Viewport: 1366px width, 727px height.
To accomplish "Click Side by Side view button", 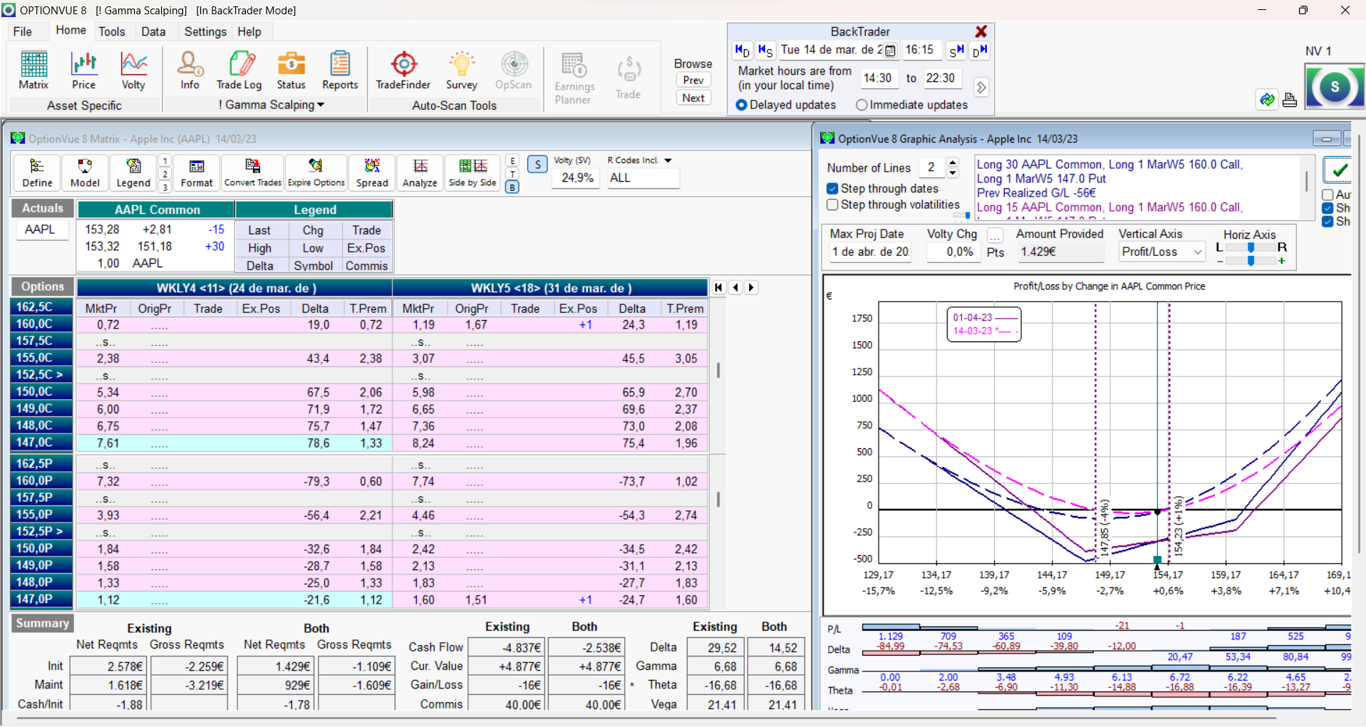I will click(472, 173).
